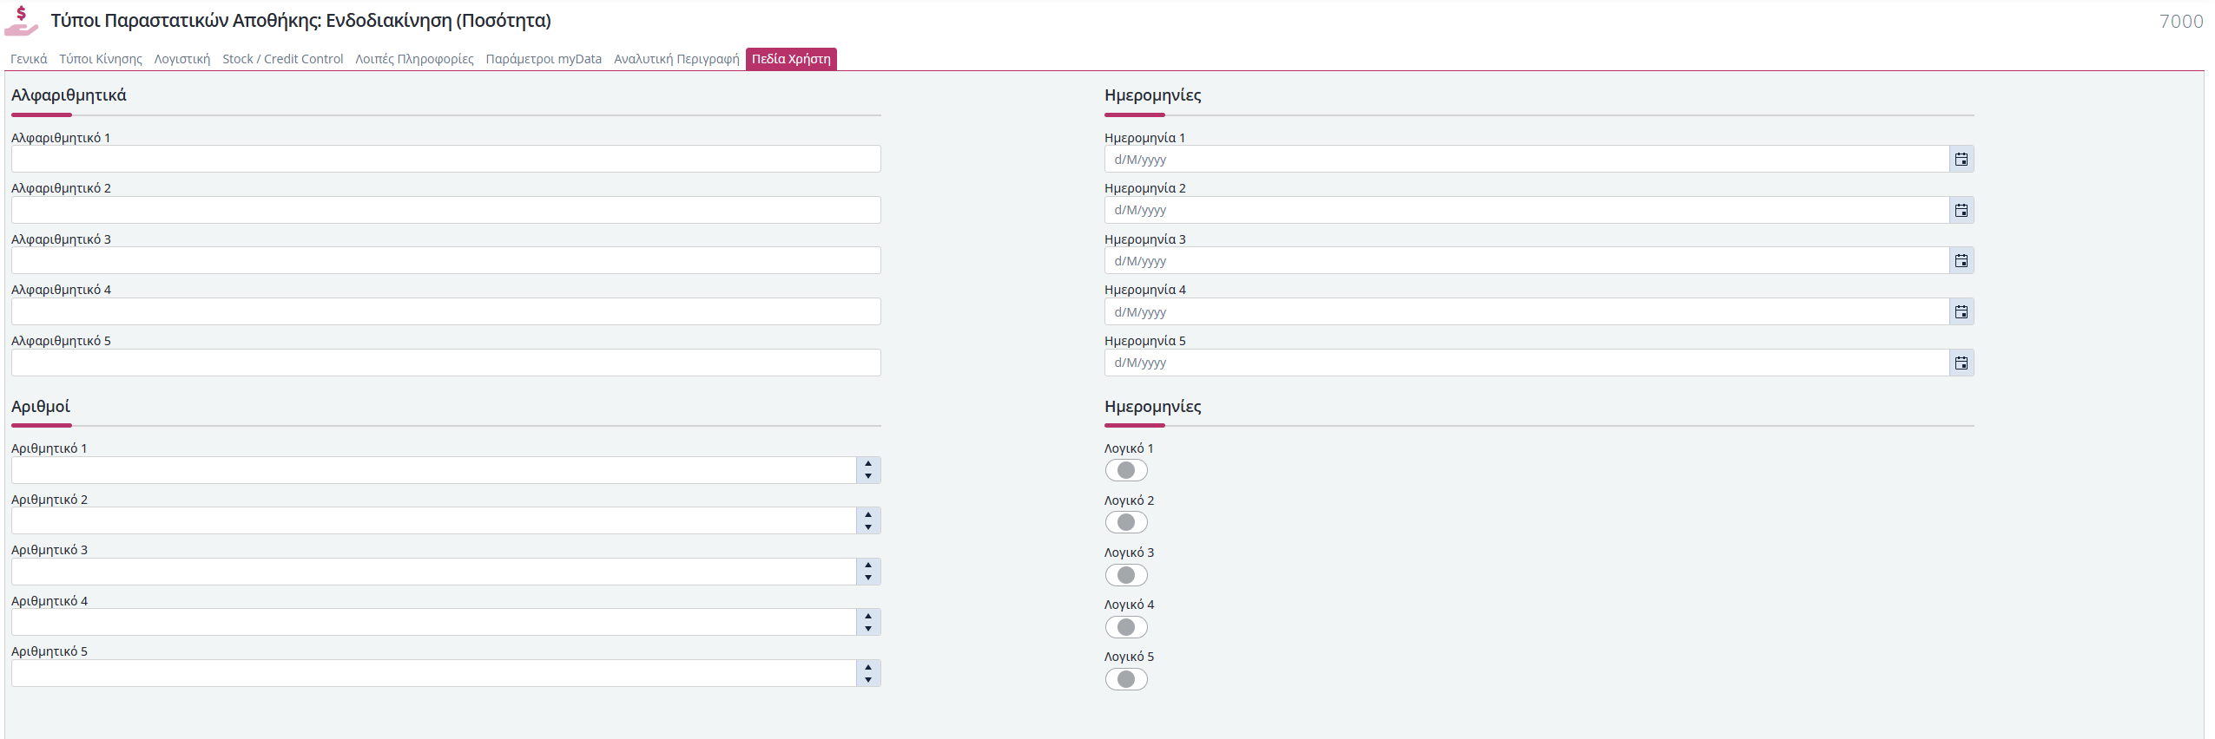2215x739 pixels.
Task: Increase Αριθμητικό 5 value with up arrow
Action: pos(868,667)
